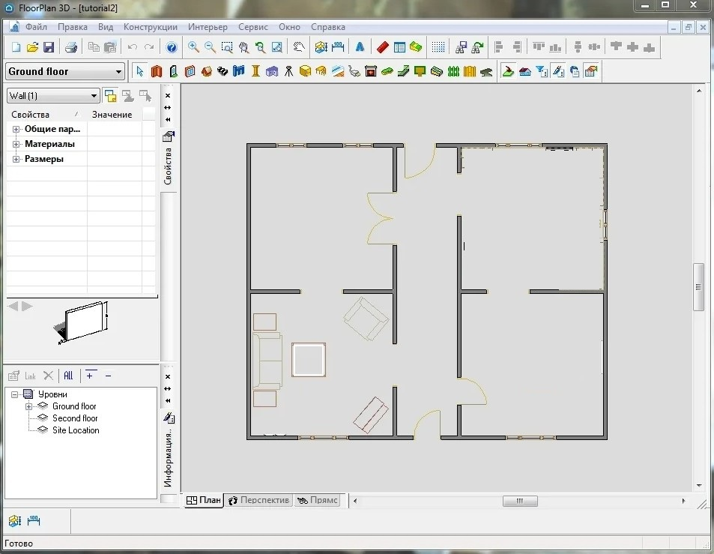Zoom out with the minus magnifier
Screen dimensions: 714x554
point(210,47)
